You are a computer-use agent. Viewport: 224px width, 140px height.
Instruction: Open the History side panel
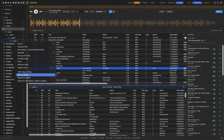point(207,3)
